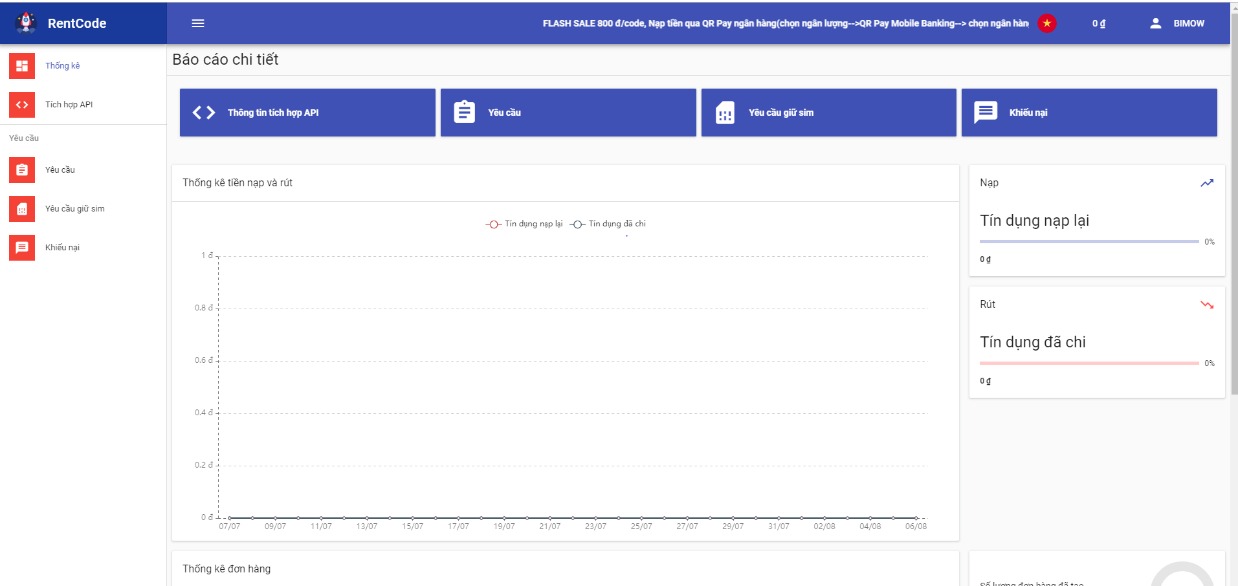Click message icon on Khiếu nại card
1238x586 pixels.
986,113
